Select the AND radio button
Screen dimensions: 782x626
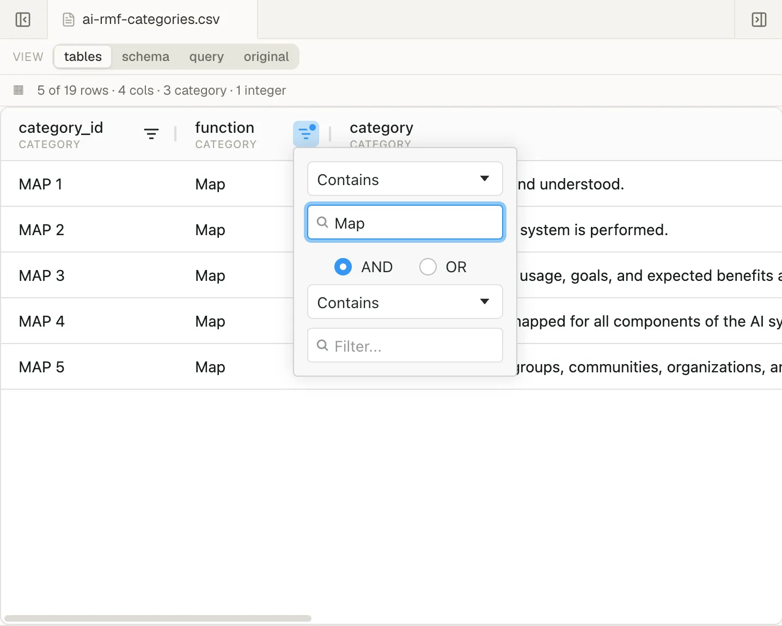pyautogui.click(x=343, y=267)
